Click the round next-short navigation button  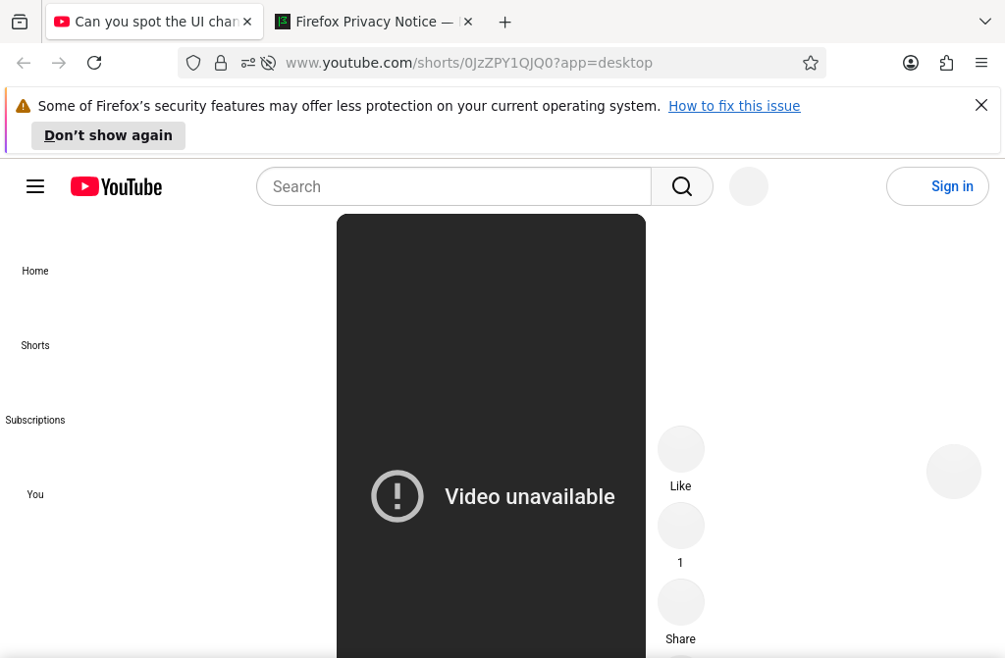954,472
